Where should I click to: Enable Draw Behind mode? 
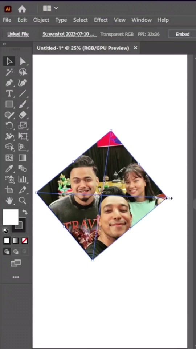click(16, 252)
